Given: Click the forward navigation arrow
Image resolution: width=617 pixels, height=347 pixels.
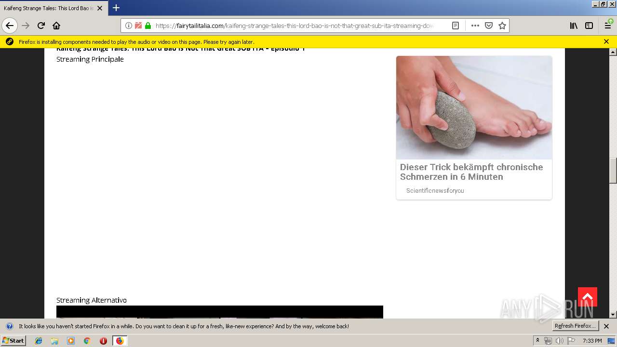Looking at the screenshot, I should pyautogui.click(x=26, y=26).
